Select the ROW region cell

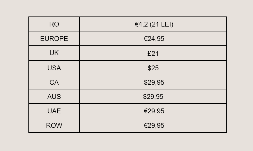(54, 125)
